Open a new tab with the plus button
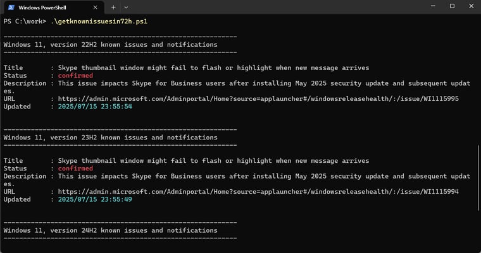 tap(113, 8)
